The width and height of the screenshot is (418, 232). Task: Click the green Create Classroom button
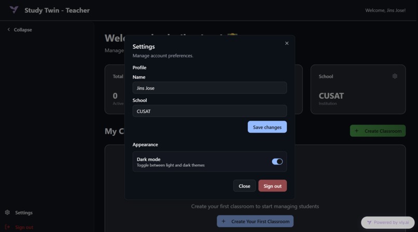[x=378, y=131]
